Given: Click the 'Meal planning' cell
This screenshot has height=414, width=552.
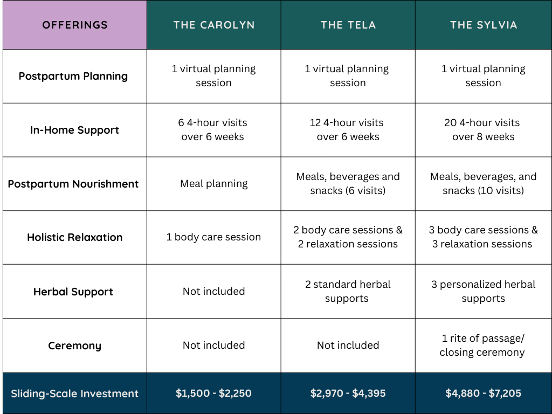Looking at the screenshot, I should pyautogui.click(x=214, y=184).
